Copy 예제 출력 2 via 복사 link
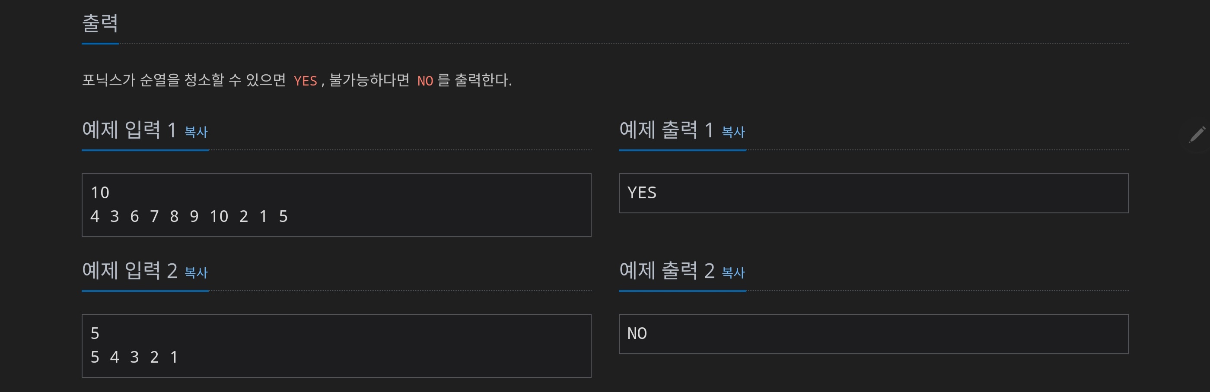The image size is (1210, 392). 733,273
